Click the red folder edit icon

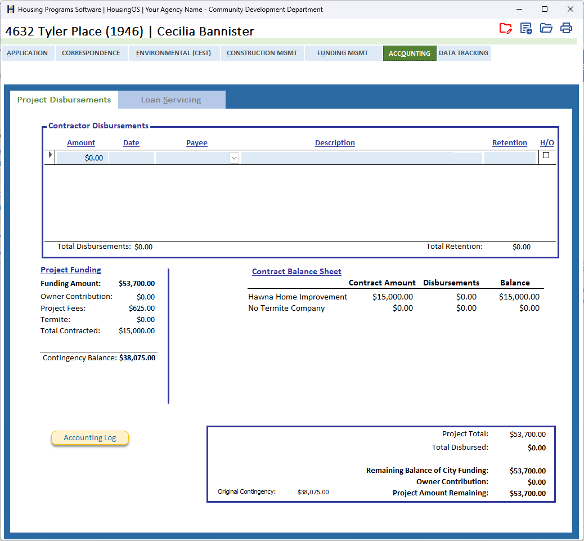(x=505, y=28)
